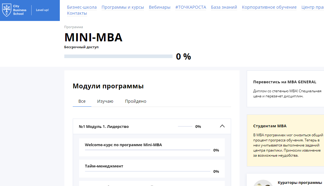Click the MINI-MBA overall progress bar
This screenshot has height=186, width=324.
118,56
